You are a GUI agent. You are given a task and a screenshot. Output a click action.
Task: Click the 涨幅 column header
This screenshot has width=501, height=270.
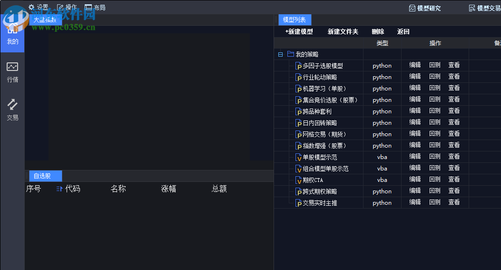(x=169, y=189)
